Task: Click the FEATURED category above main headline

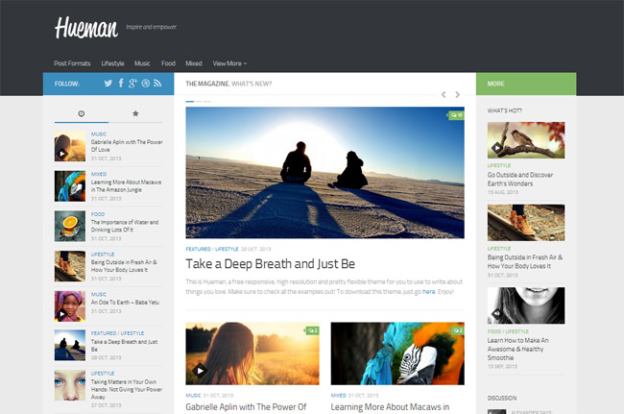Action: tap(198, 249)
